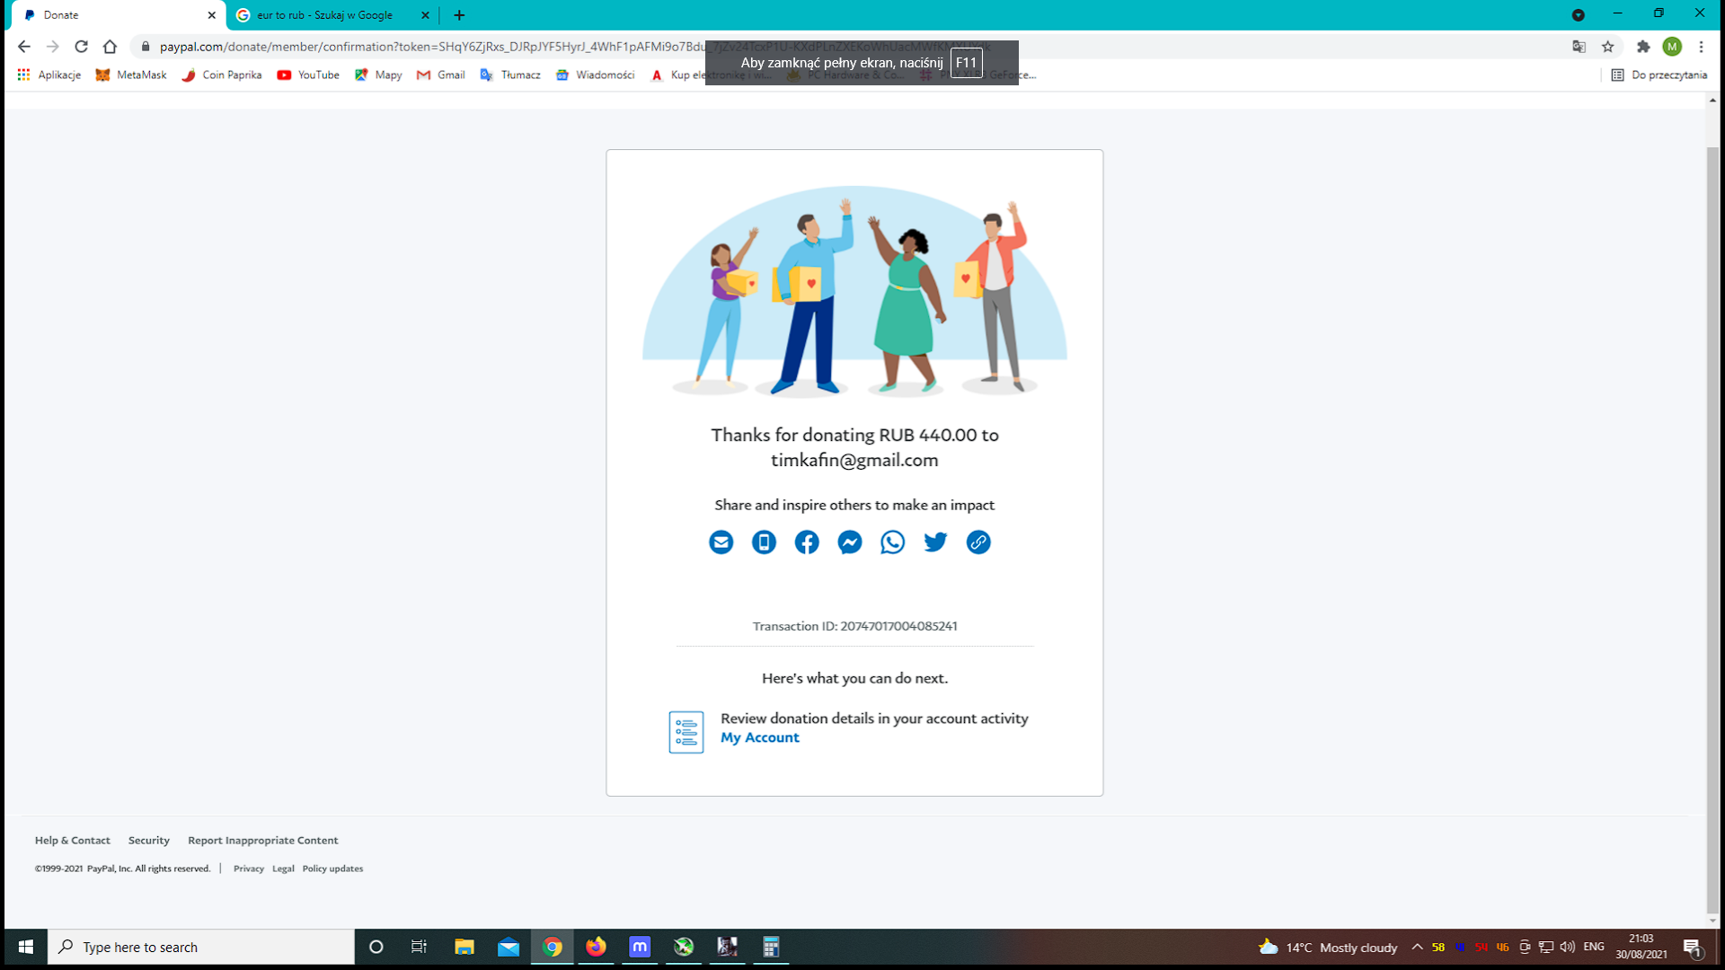Open Chrome three-dot menu

1701,47
